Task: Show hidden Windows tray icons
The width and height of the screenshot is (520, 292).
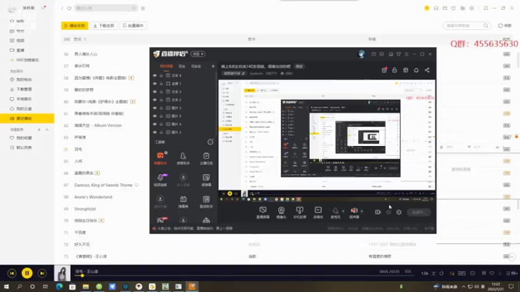Action: click(x=463, y=287)
